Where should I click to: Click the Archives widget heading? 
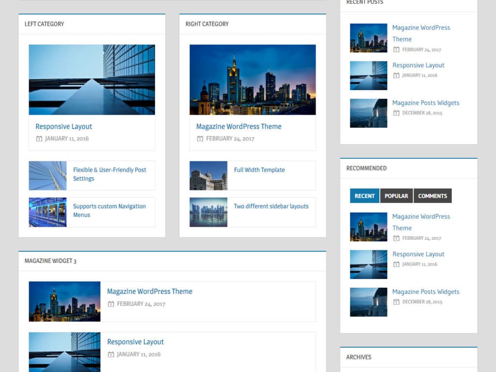(358, 357)
